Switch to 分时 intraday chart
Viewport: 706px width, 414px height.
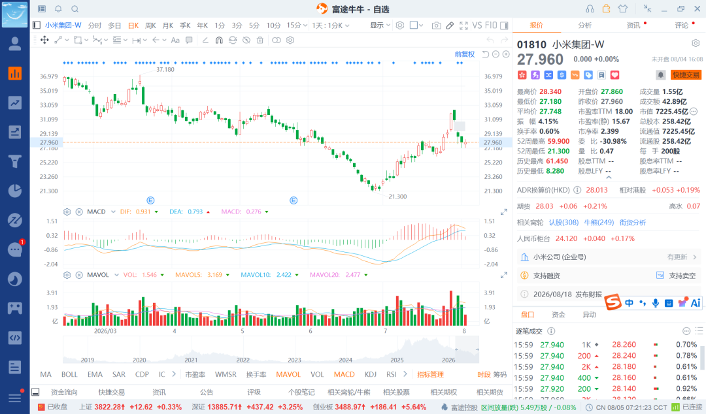pyautogui.click(x=95, y=25)
